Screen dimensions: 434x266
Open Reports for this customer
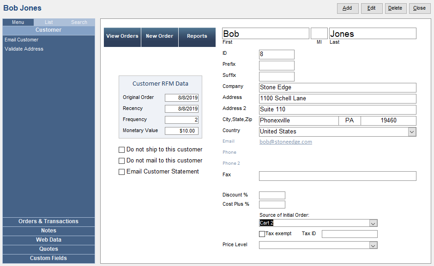197,37
